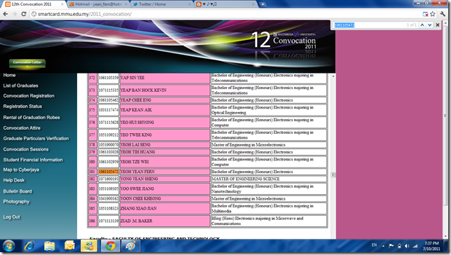Open network signal tray icon
Viewport: 451px width, 255px height.
tap(415, 246)
